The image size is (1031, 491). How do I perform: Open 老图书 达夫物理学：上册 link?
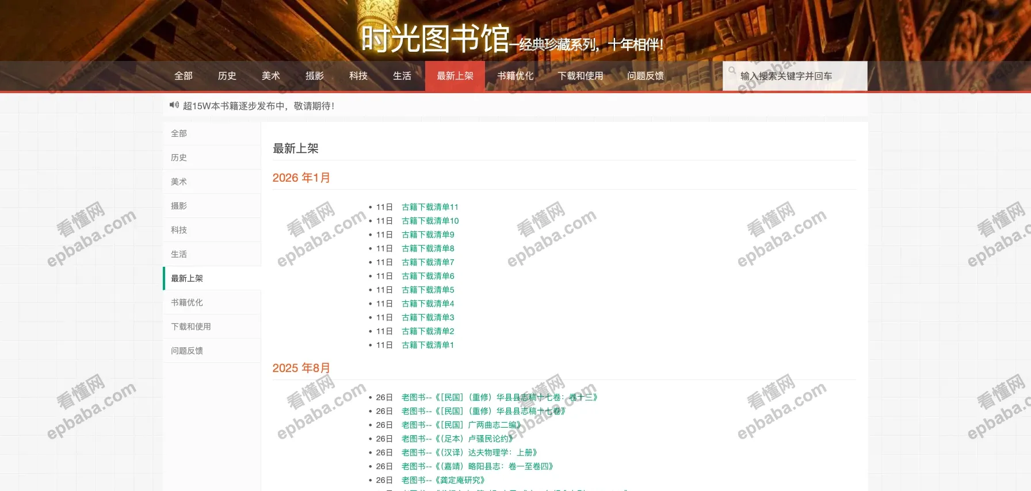(470, 452)
